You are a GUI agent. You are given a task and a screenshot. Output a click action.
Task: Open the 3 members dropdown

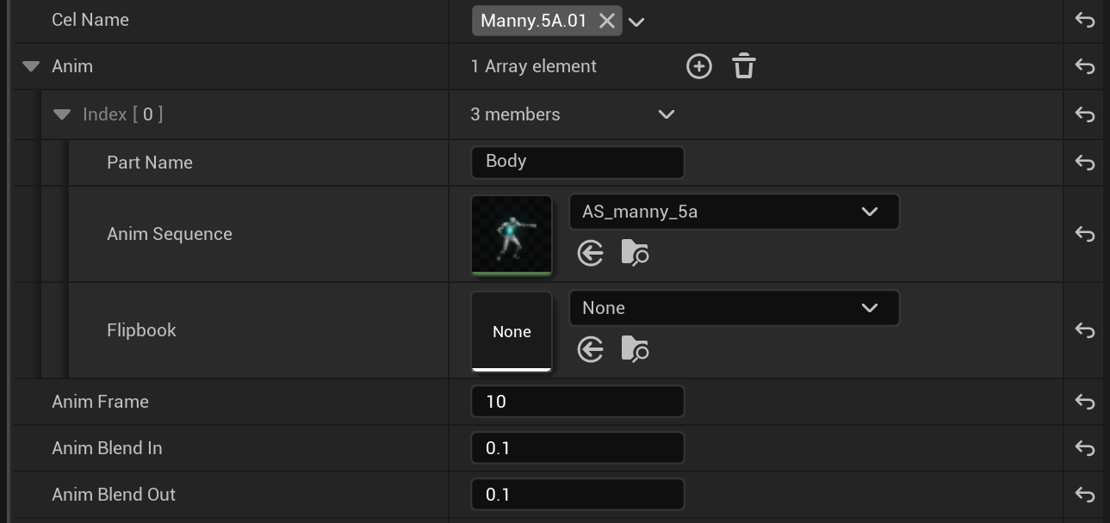click(x=666, y=114)
